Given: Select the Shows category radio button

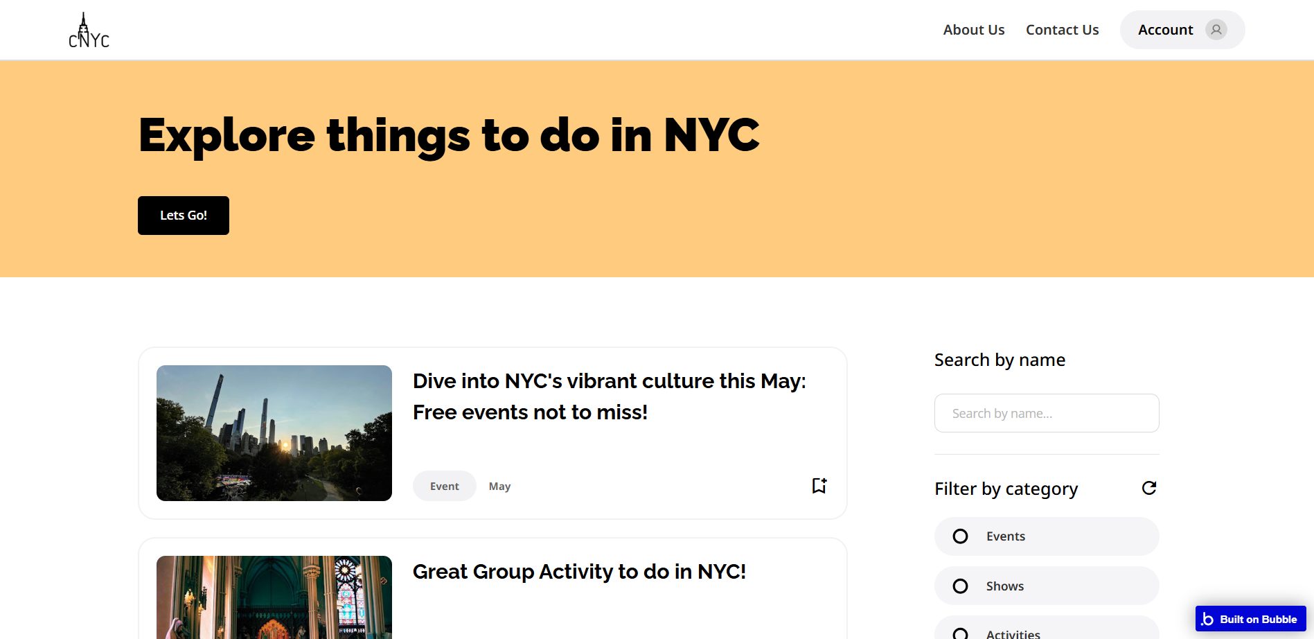Looking at the screenshot, I should tap(960, 586).
